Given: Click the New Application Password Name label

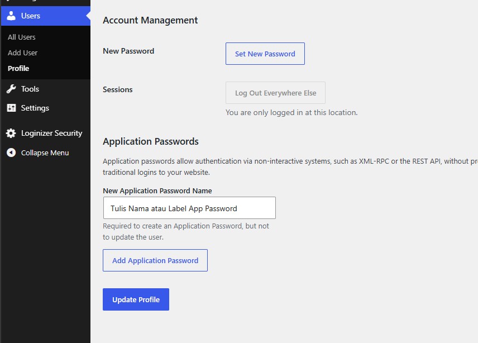Looking at the screenshot, I should tap(157, 191).
